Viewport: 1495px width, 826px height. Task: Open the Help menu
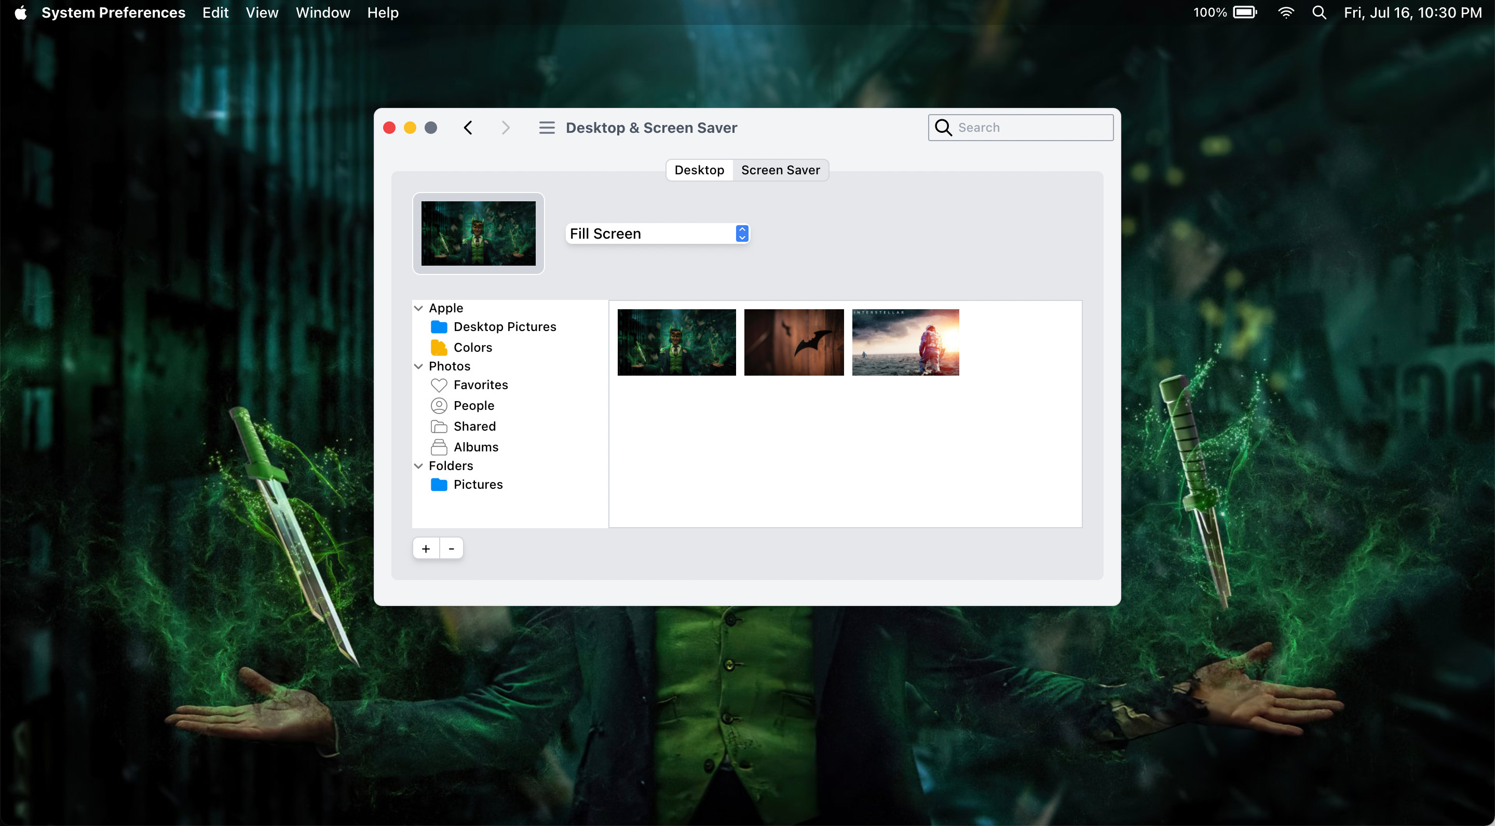[383, 12]
